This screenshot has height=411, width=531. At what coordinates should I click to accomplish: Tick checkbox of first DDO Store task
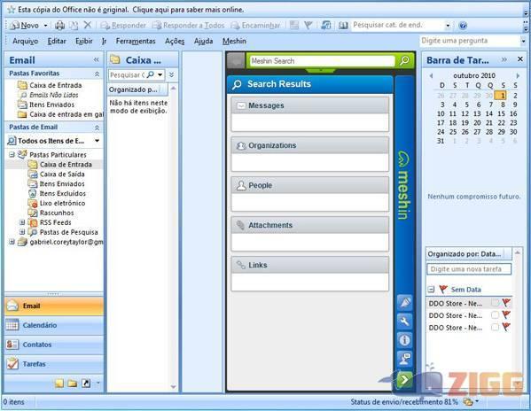(x=495, y=303)
